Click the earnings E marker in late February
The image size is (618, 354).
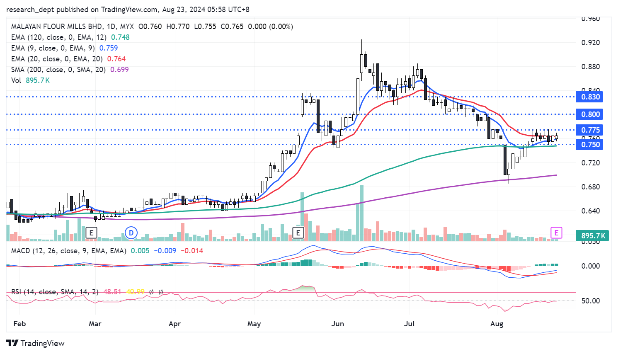pos(91,233)
